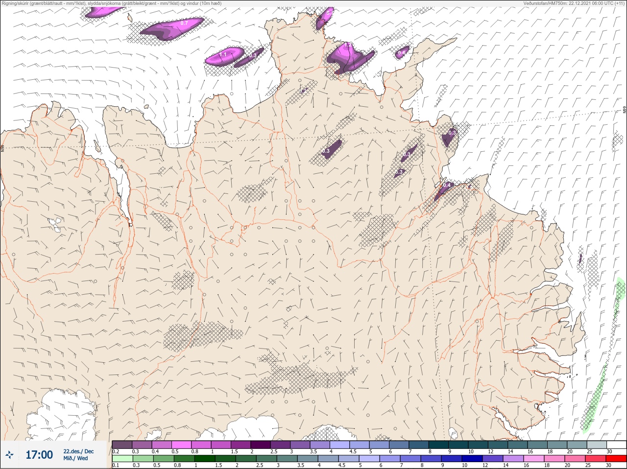Click the value 0.1 in the lower legend scale

(x=116, y=465)
